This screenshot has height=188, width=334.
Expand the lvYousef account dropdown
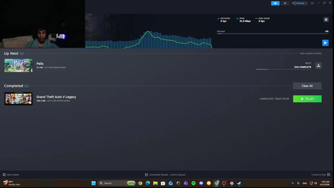(x=301, y=3)
